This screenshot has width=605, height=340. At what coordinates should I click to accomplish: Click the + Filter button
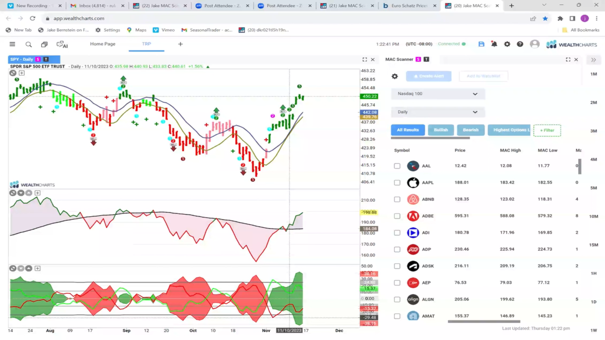coord(547,130)
